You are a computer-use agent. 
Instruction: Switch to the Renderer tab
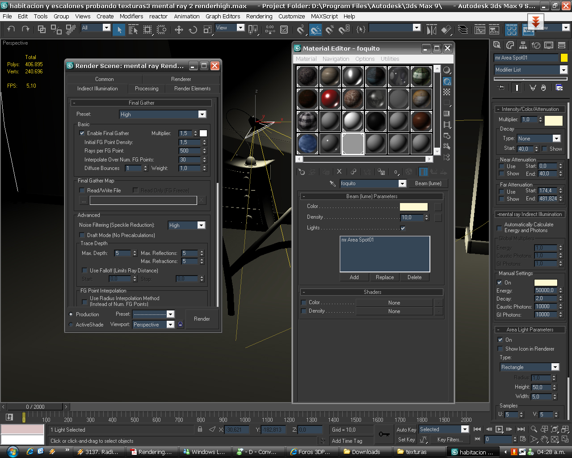pyautogui.click(x=181, y=79)
